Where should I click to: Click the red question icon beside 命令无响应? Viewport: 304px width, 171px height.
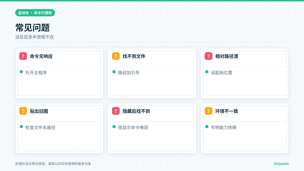coord(23,56)
